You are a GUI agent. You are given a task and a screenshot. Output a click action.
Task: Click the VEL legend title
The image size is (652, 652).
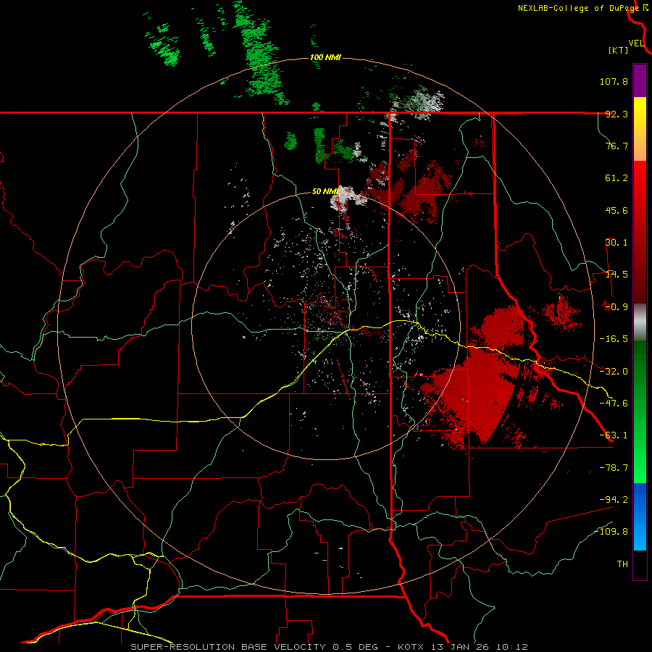click(636, 43)
